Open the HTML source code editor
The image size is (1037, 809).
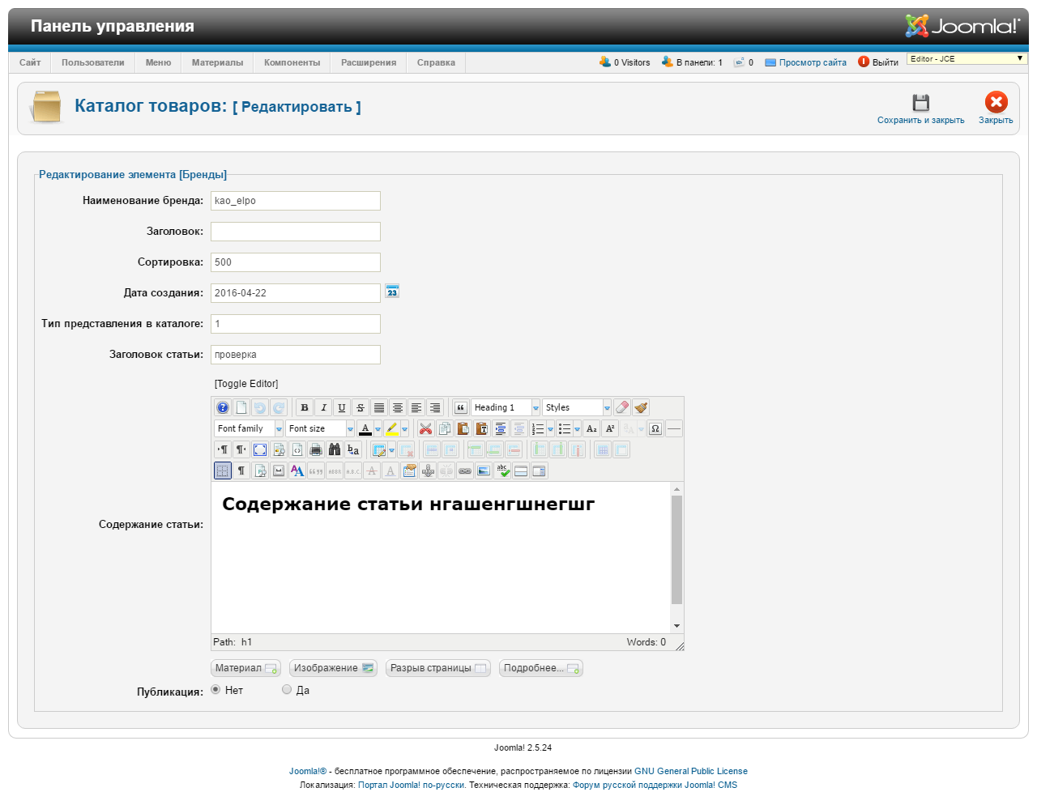(x=297, y=449)
